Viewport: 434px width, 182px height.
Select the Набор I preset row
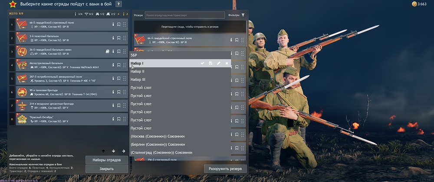click(180, 64)
